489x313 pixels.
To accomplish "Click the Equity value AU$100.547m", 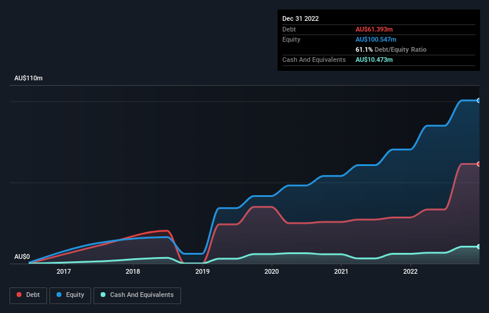I will point(376,39).
